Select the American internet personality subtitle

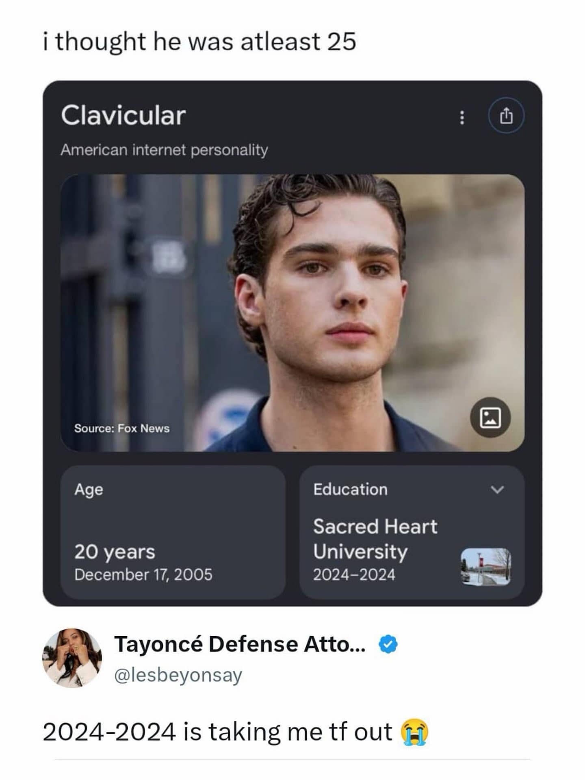point(164,150)
